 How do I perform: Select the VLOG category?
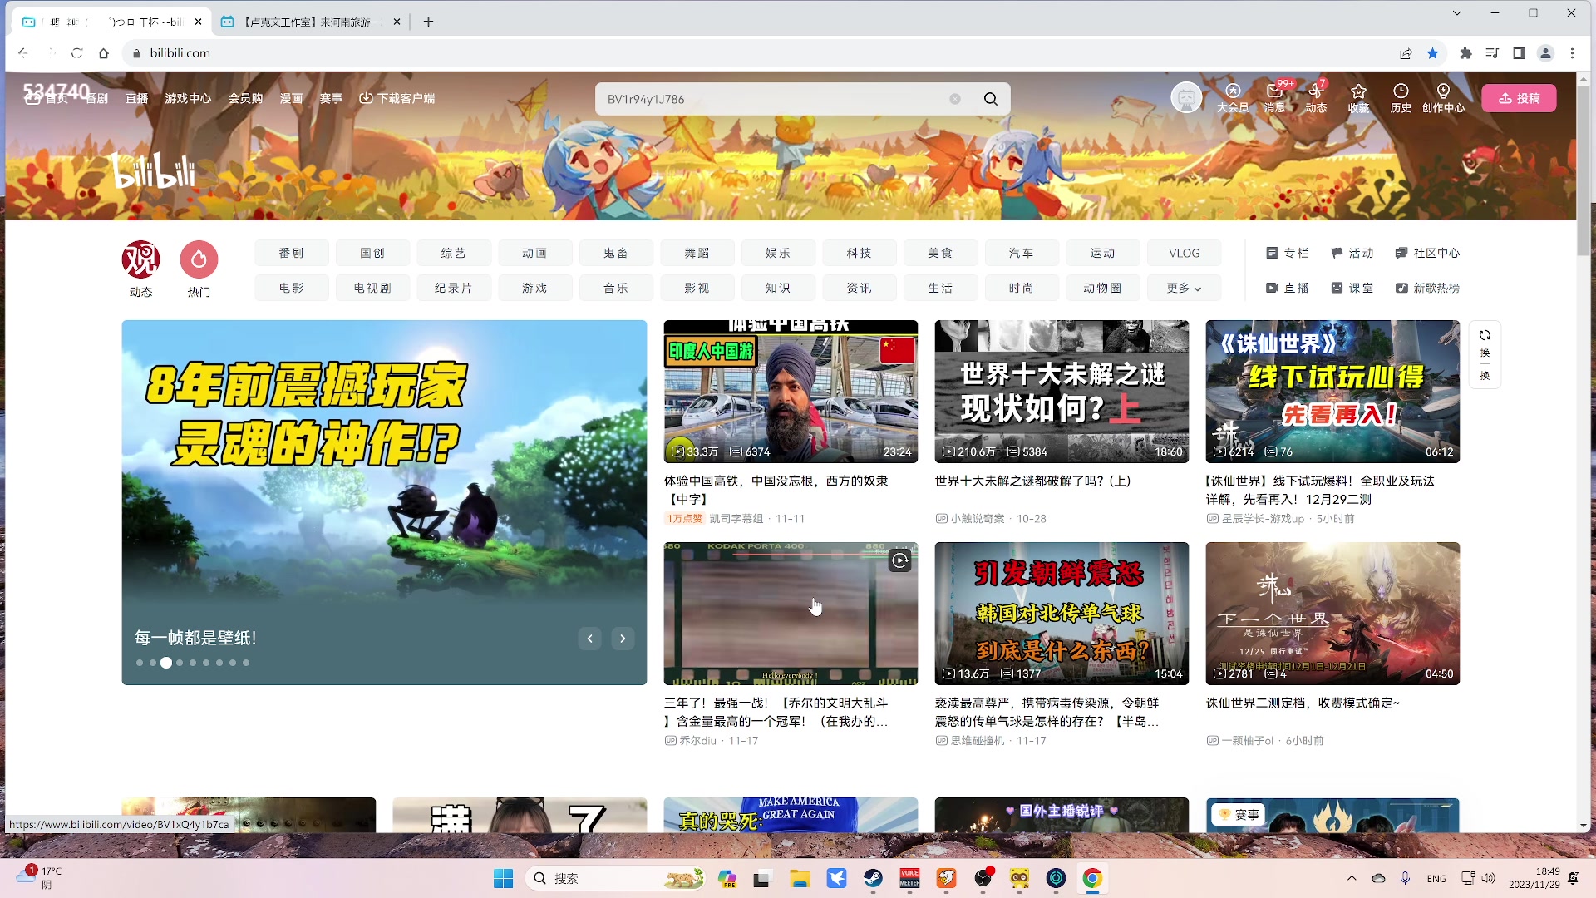(1184, 253)
